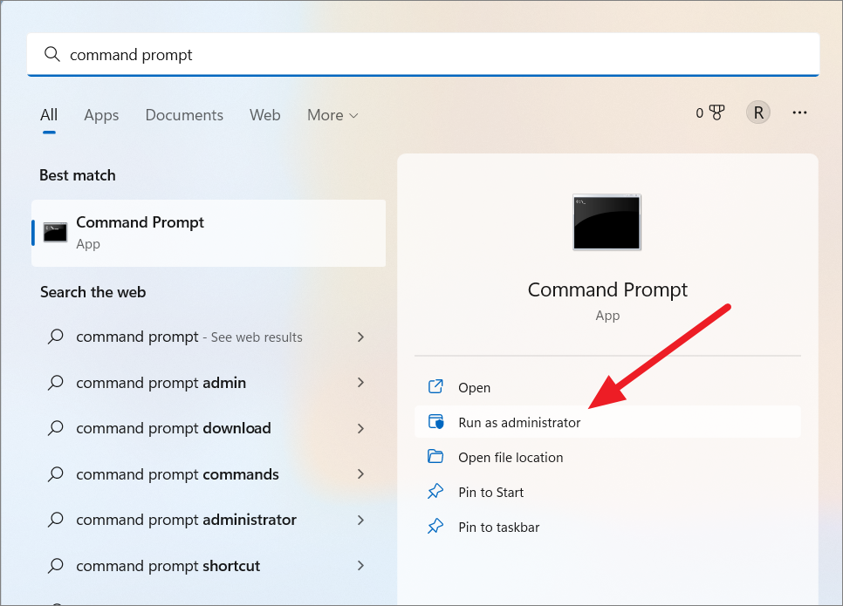Expand arrow for command prompt shortcut suggestion
The width and height of the screenshot is (843, 606).
click(x=360, y=566)
